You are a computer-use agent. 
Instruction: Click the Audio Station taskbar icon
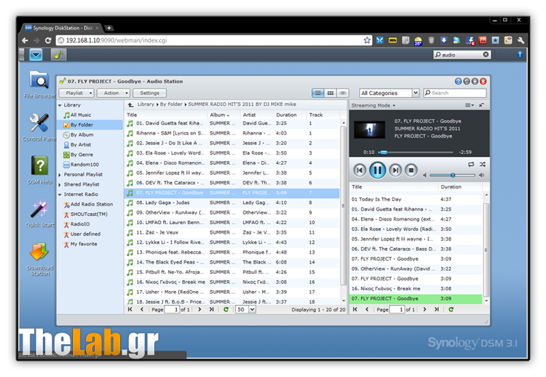coord(59,55)
